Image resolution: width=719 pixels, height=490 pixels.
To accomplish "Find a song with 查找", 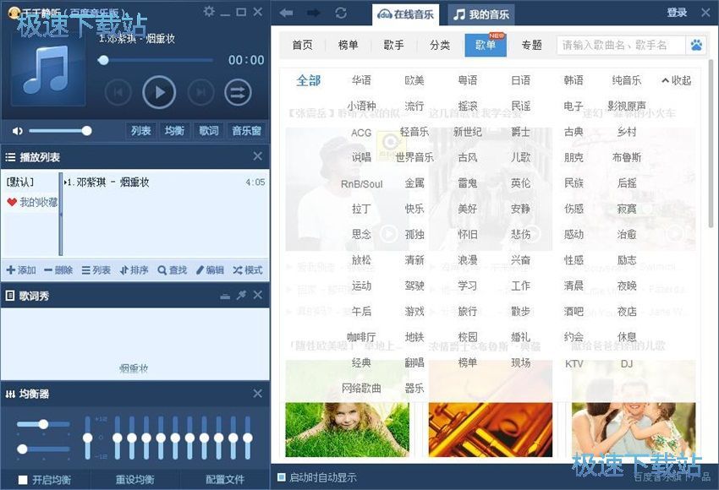I will pyautogui.click(x=172, y=270).
